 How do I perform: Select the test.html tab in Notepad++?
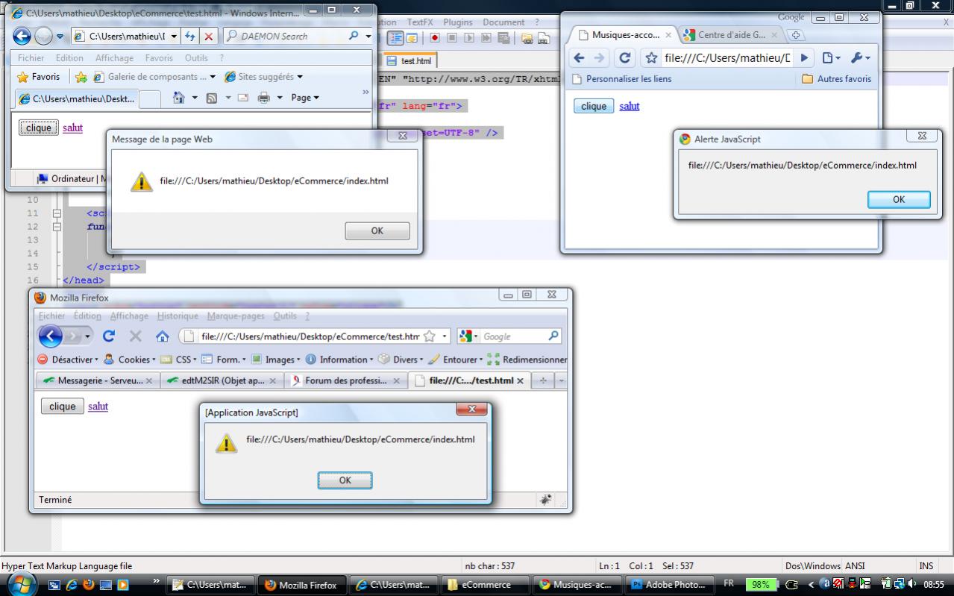(x=410, y=61)
